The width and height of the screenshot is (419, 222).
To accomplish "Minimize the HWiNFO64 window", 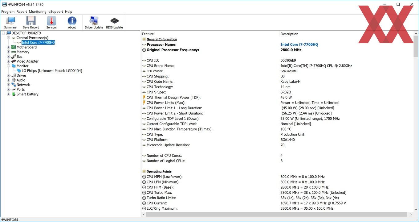I will pyautogui.click(x=385, y=4).
